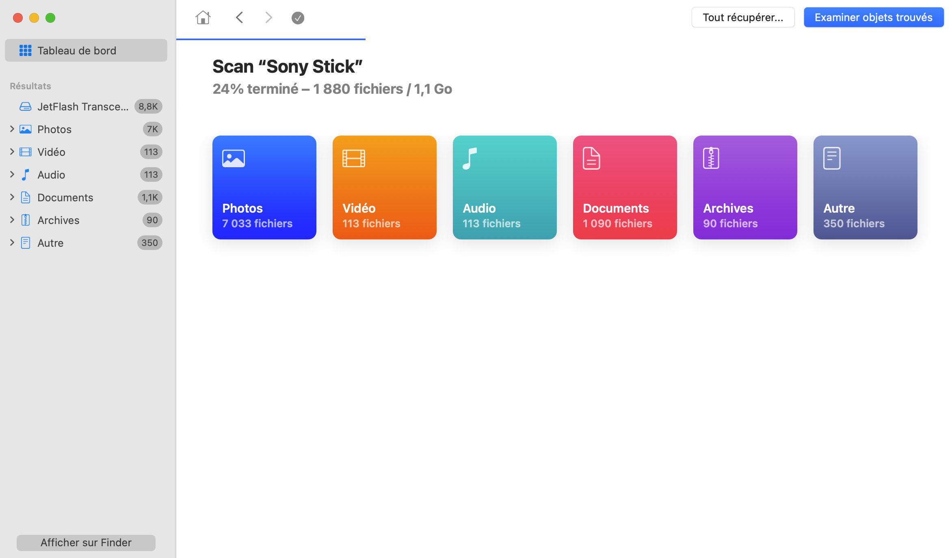Click the checkmark scan complete icon

tap(298, 18)
